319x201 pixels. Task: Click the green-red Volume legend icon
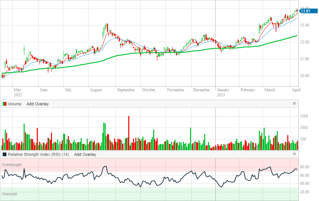[x=4, y=104]
